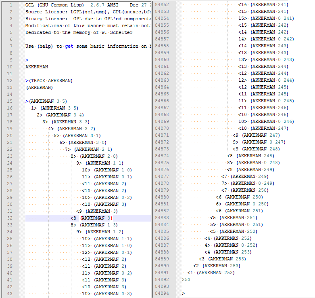Image resolution: width=315 pixels, height=298 pixels.
Task: Click the result '253' on line 84892
Action: (186, 279)
